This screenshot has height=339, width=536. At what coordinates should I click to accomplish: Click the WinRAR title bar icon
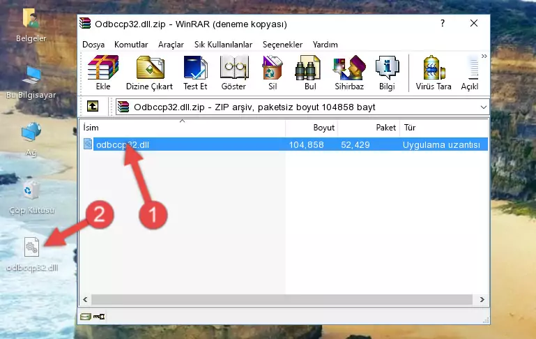point(85,23)
